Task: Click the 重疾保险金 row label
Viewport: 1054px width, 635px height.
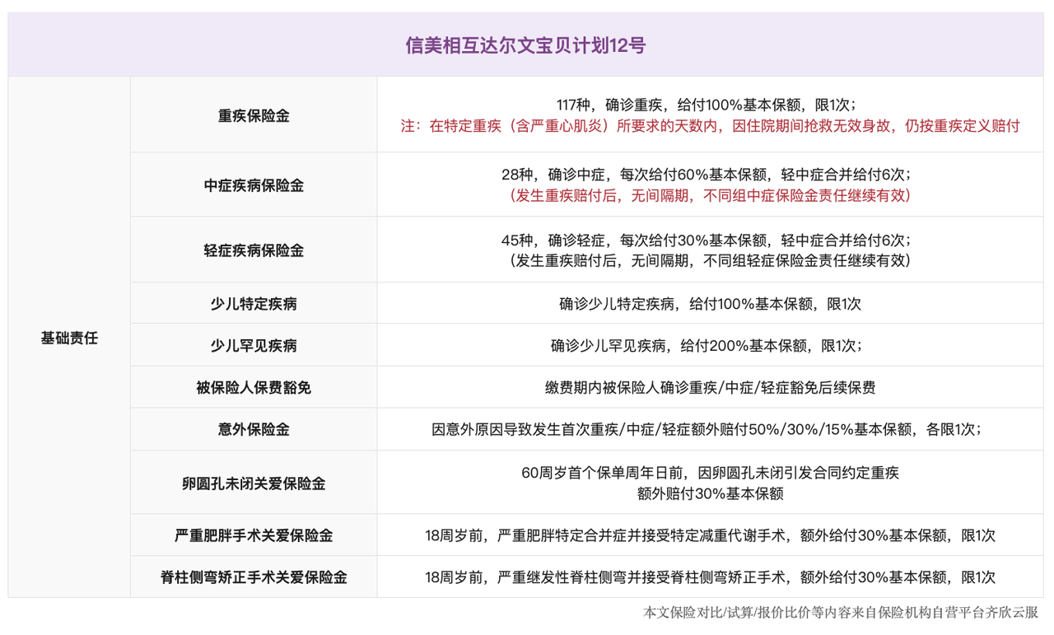Action: point(254,116)
